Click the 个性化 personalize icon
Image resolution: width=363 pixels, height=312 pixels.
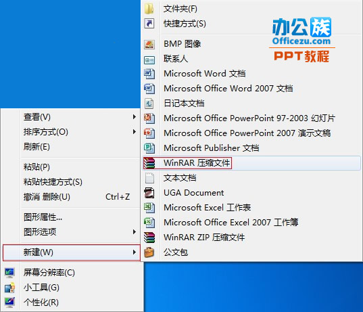click(9, 303)
